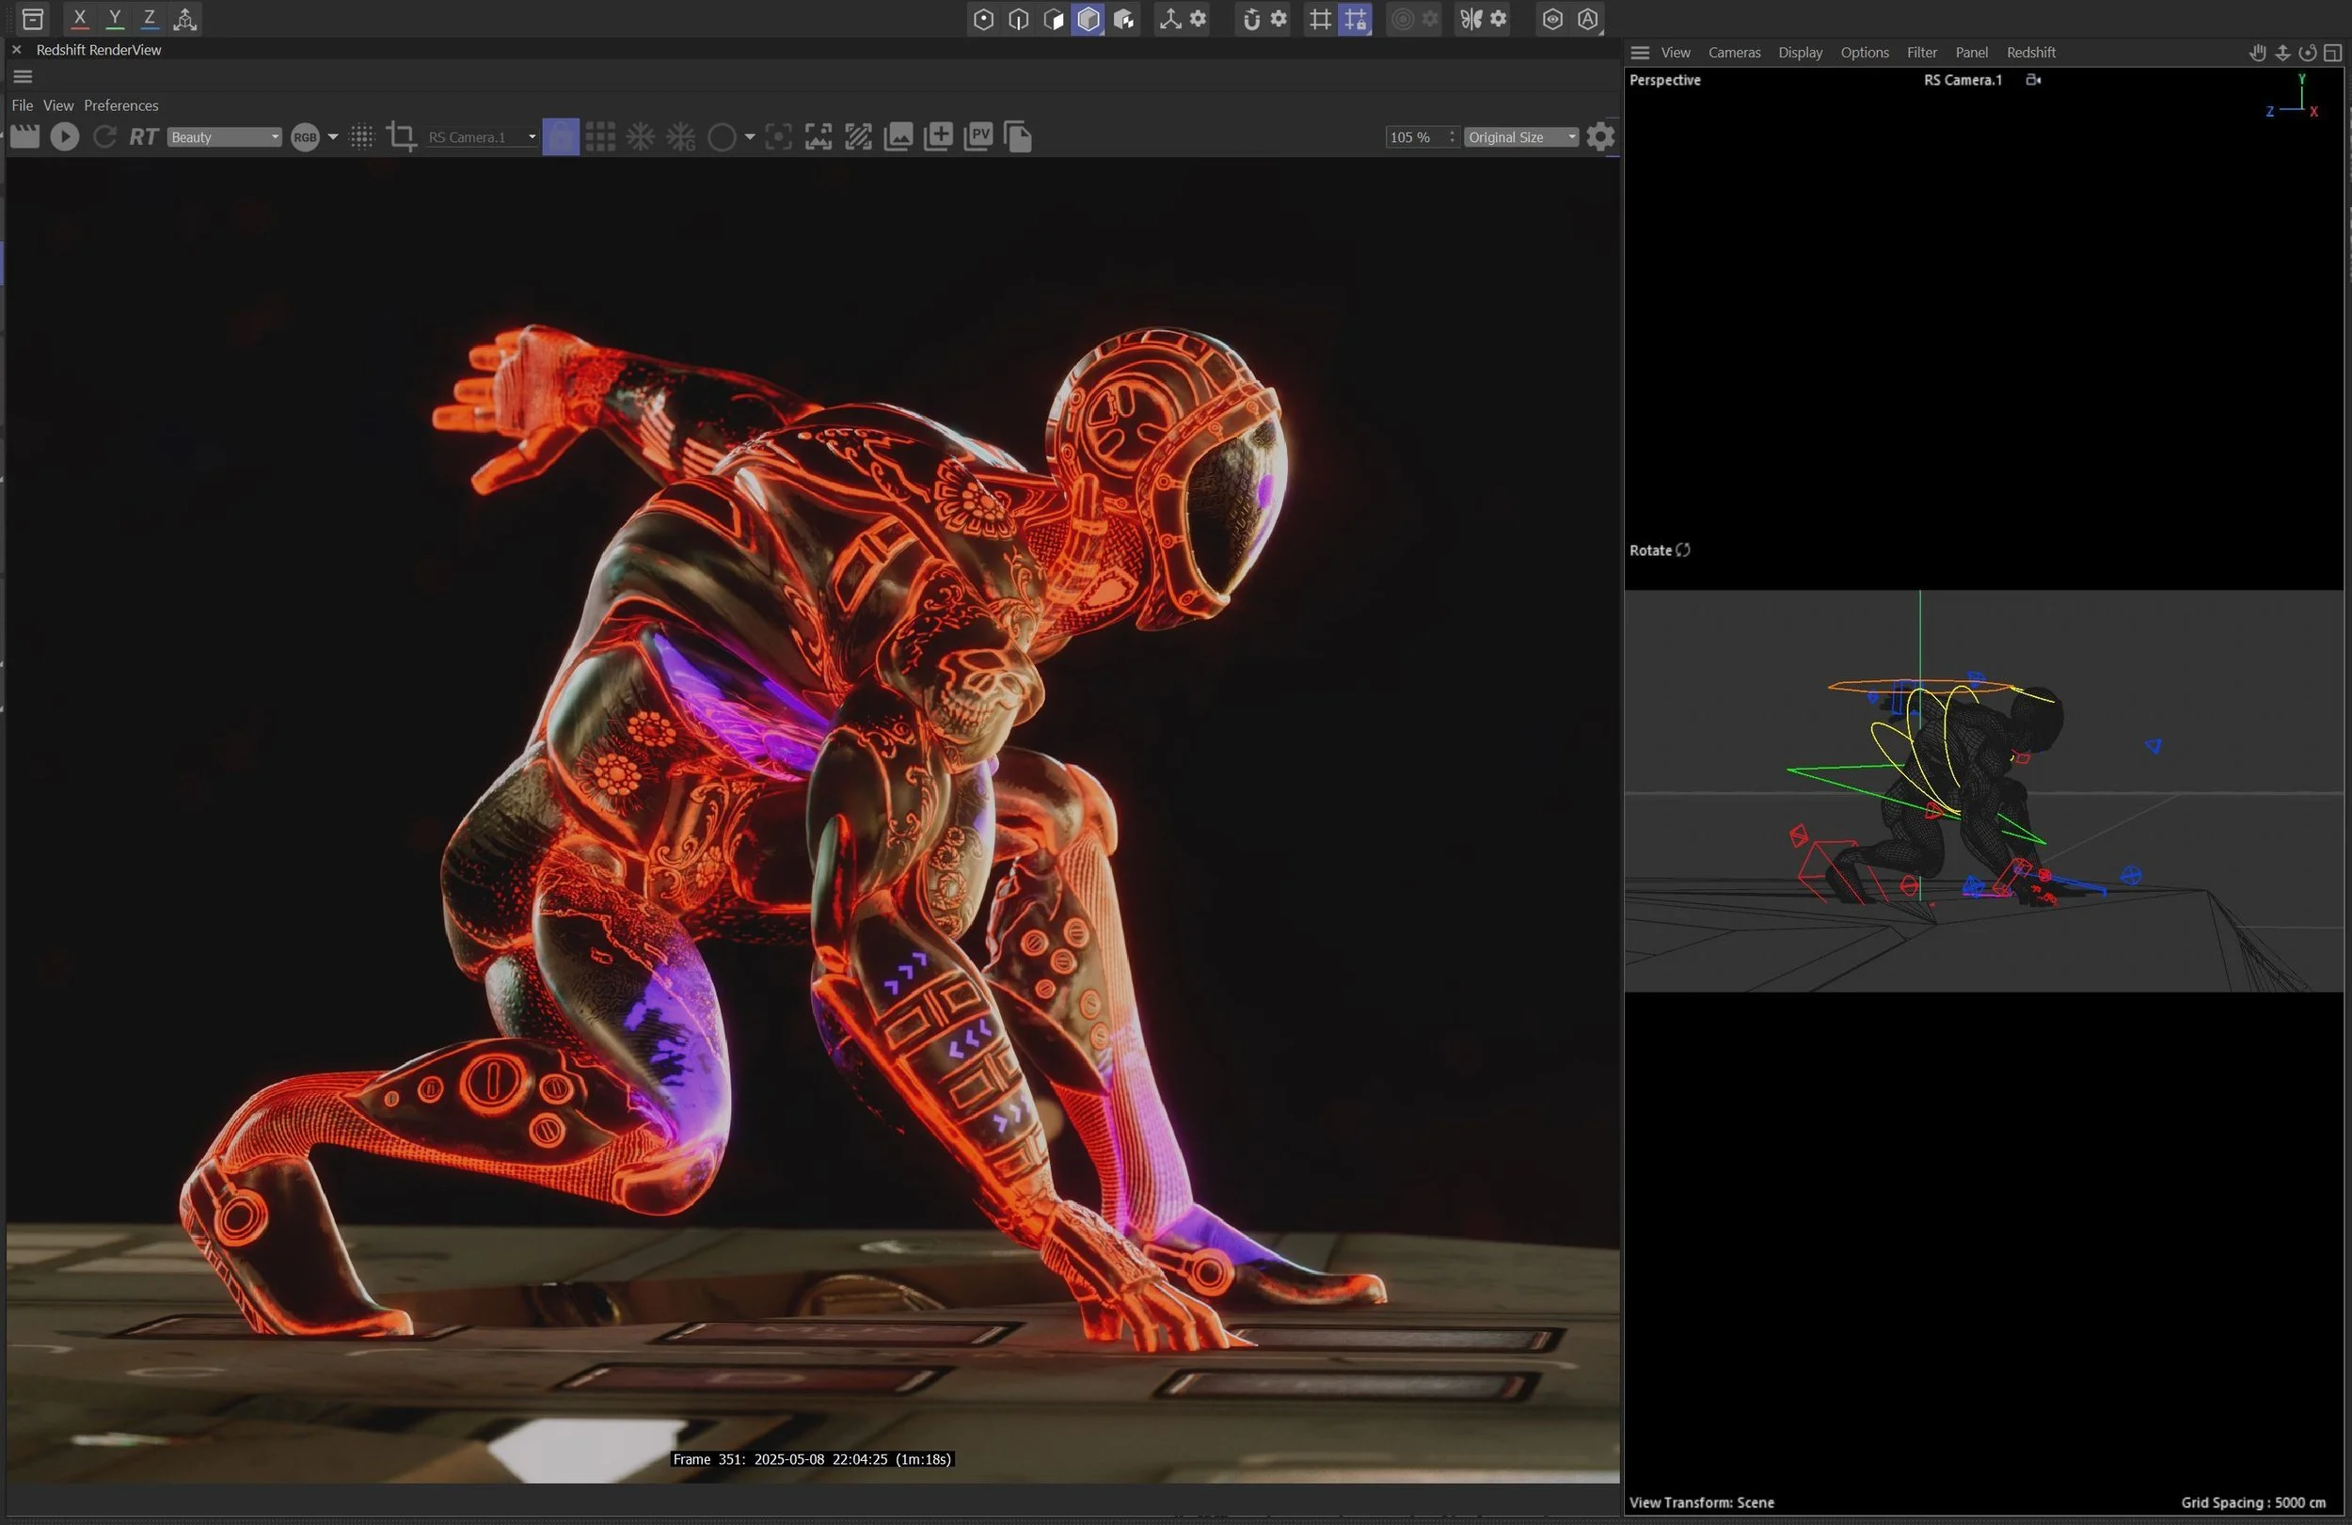The width and height of the screenshot is (2352, 1525).
Task: Start IPR with the play button
Action: point(64,136)
